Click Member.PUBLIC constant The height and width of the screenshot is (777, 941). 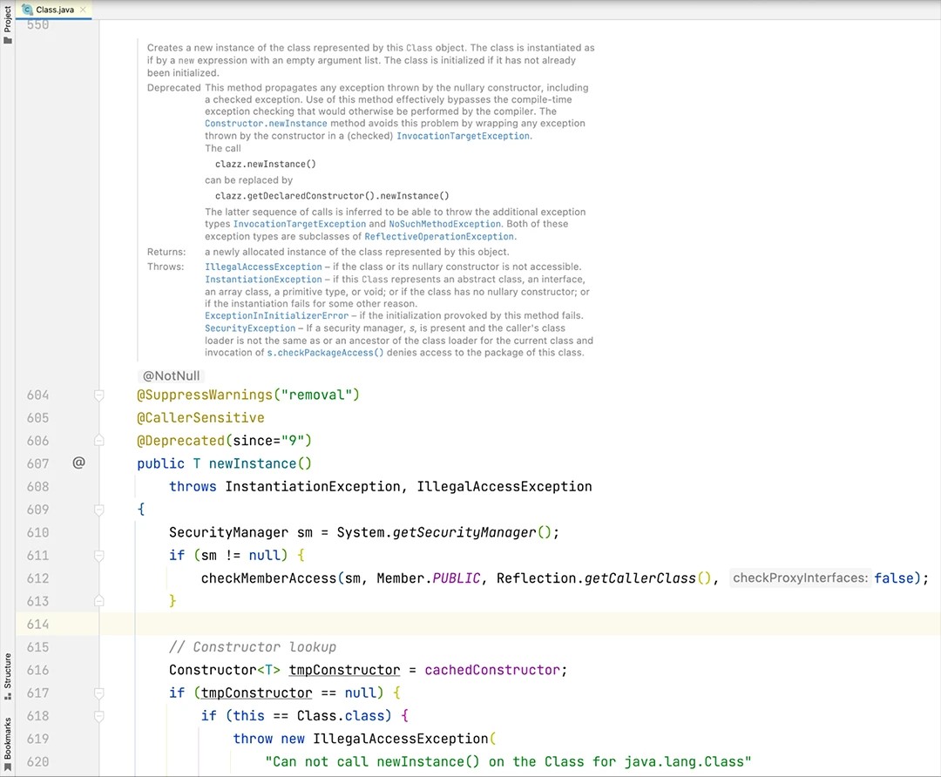[429, 578]
